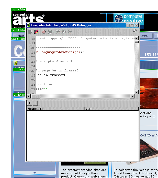Image resolution: width=158 pixels, height=178 pixels.
Task: Click the Stop Debugging icon
Action: click(x=36, y=32)
